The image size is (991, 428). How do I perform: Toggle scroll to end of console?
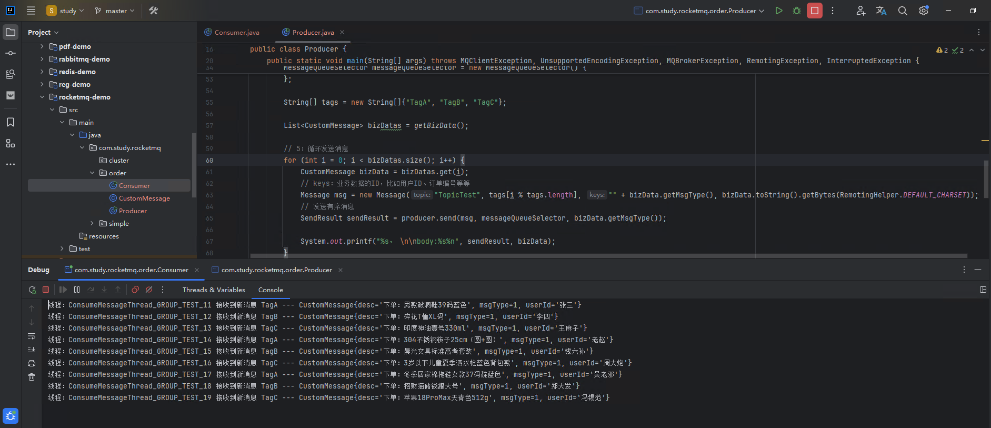[32, 350]
